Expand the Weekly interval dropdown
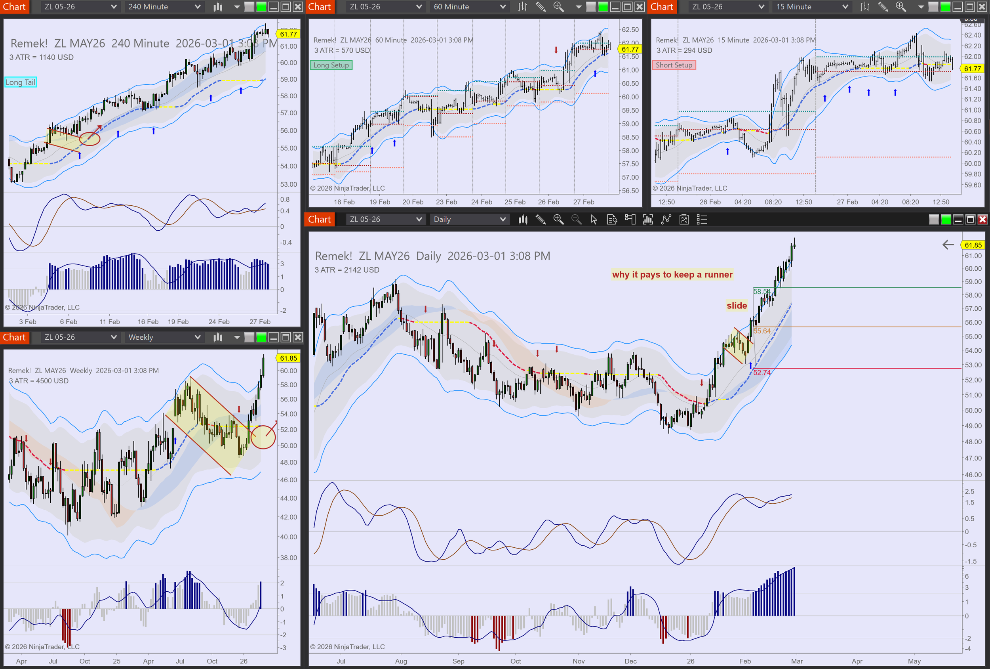This screenshot has width=990, height=669. (x=197, y=337)
